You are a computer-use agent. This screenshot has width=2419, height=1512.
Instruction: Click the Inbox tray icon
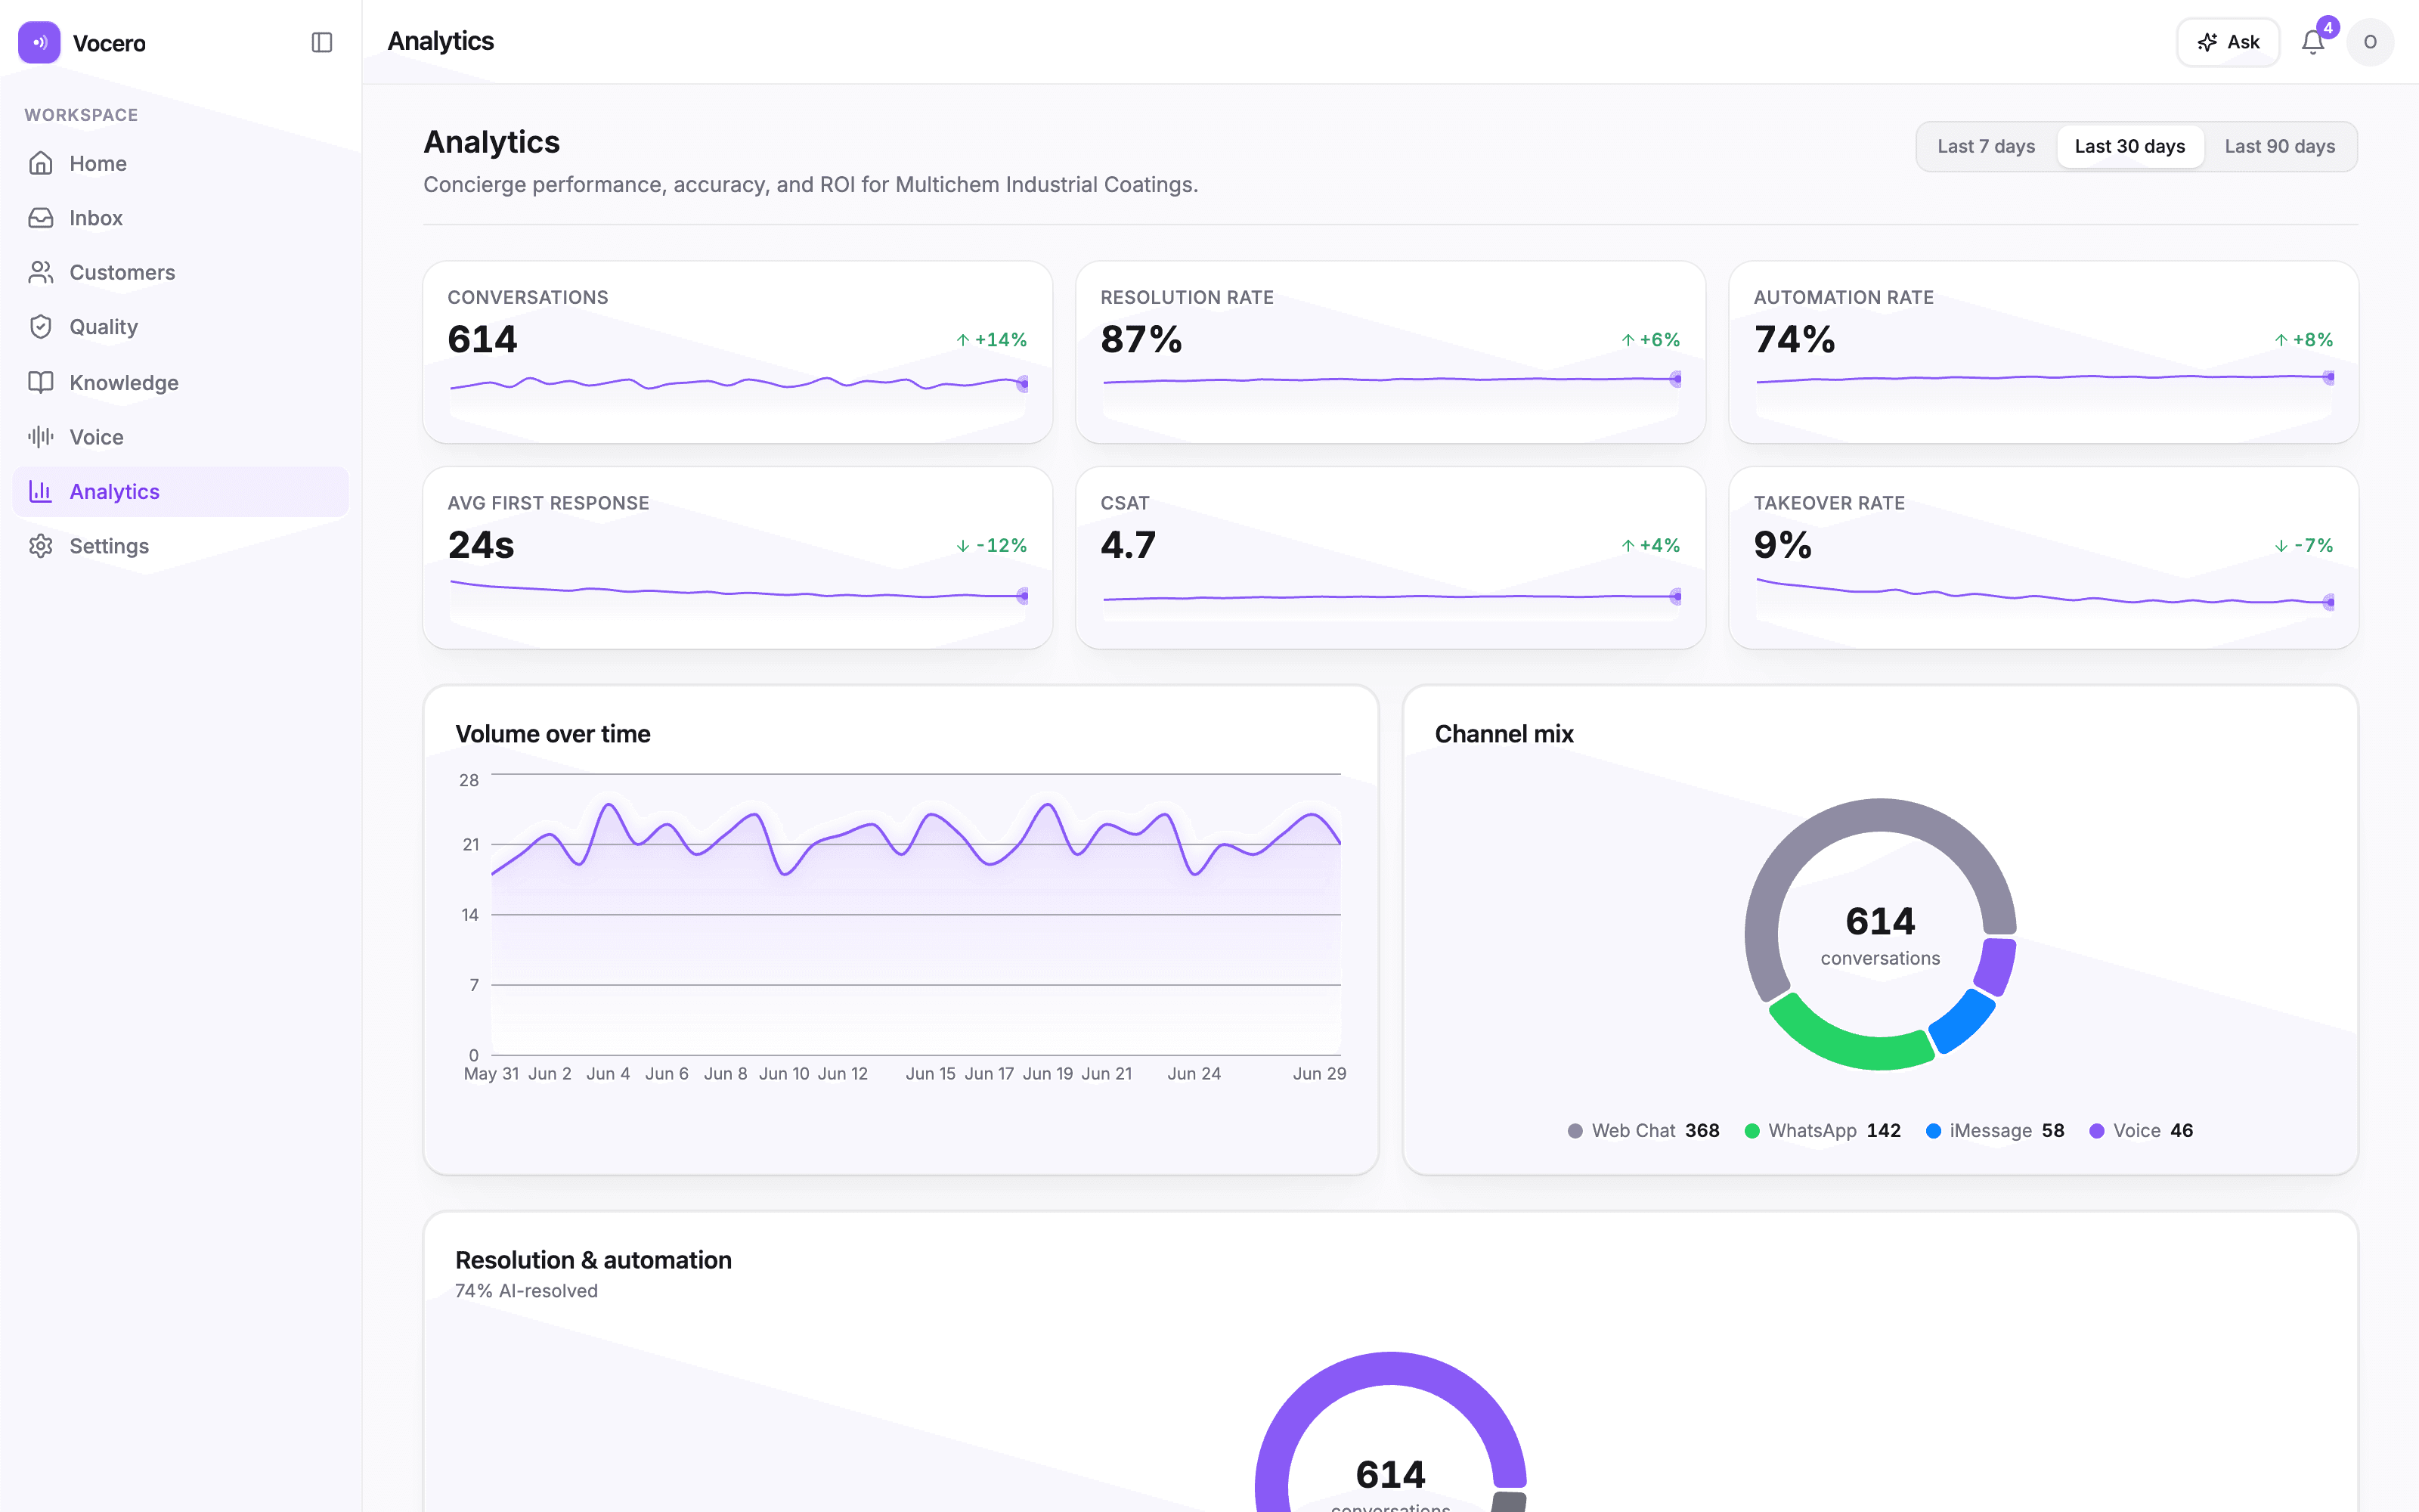pos(41,218)
